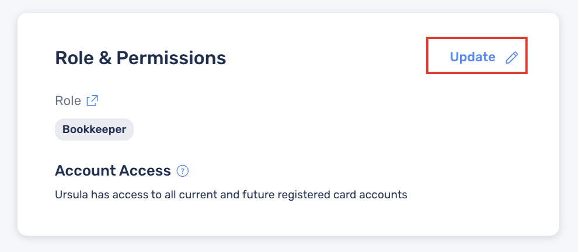The width and height of the screenshot is (578, 252).
Task: Click the question mark help icon
Action: point(183,171)
